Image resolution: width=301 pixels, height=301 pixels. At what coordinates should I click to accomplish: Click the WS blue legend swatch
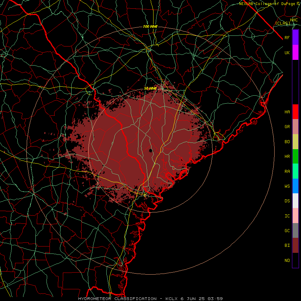295,186
